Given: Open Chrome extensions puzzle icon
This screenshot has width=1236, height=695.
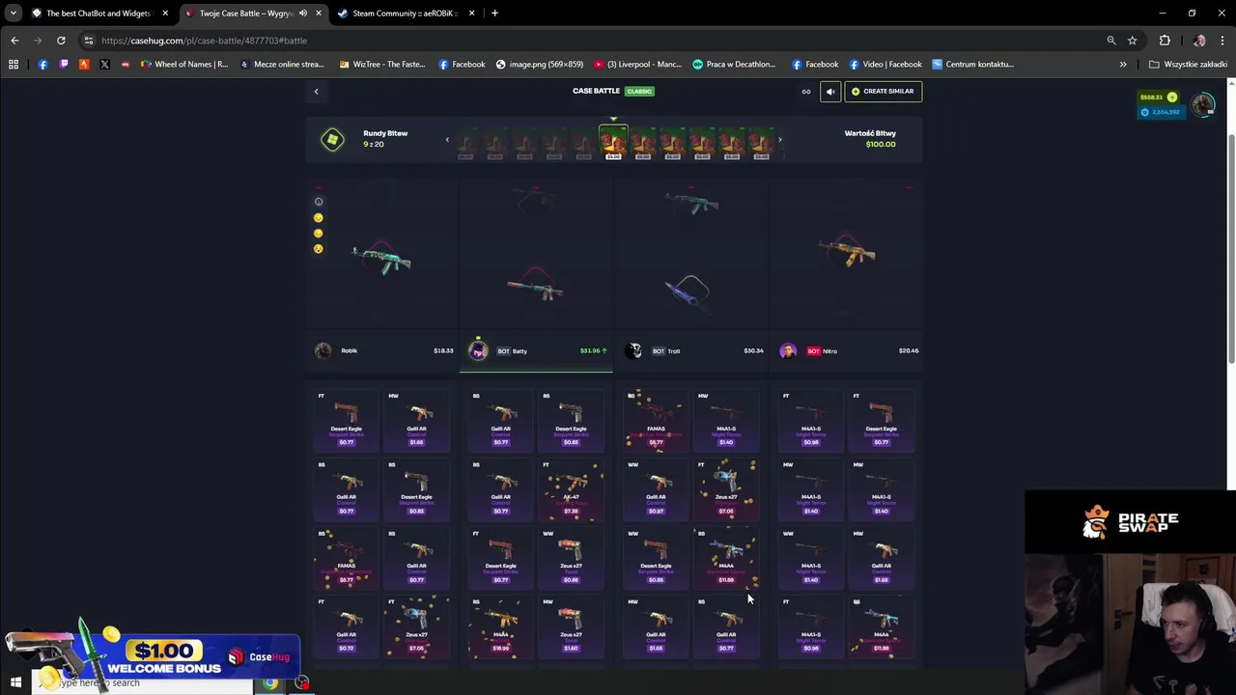Looking at the screenshot, I should [1165, 41].
